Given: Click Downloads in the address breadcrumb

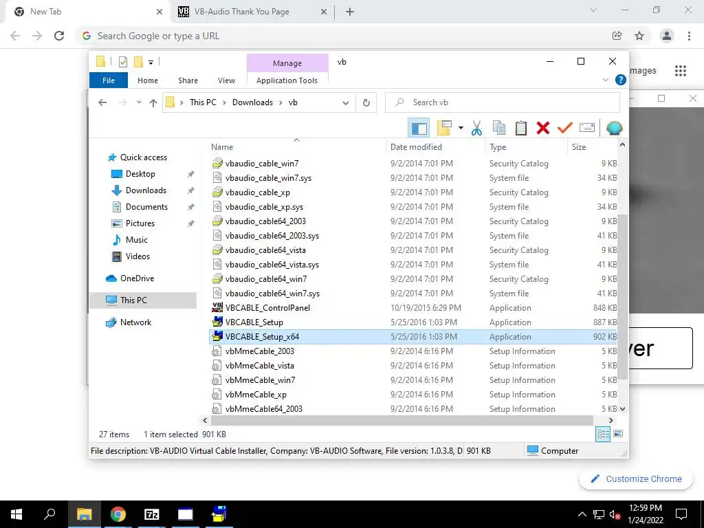Looking at the screenshot, I should point(252,102).
